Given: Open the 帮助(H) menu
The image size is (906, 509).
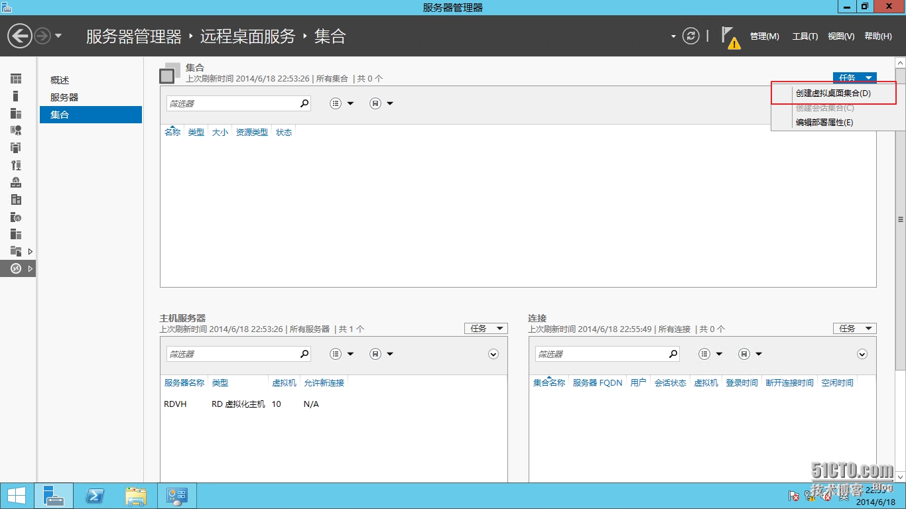Looking at the screenshot, I should point(878,36).
